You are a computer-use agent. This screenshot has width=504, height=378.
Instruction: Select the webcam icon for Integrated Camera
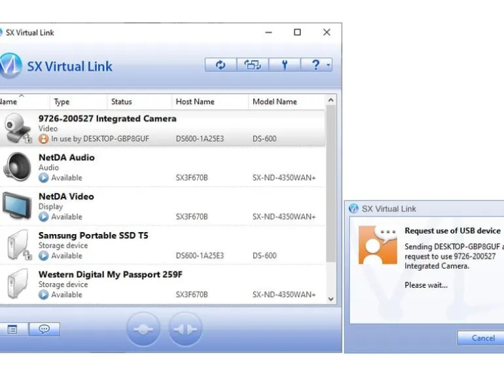tap(18, 128)
